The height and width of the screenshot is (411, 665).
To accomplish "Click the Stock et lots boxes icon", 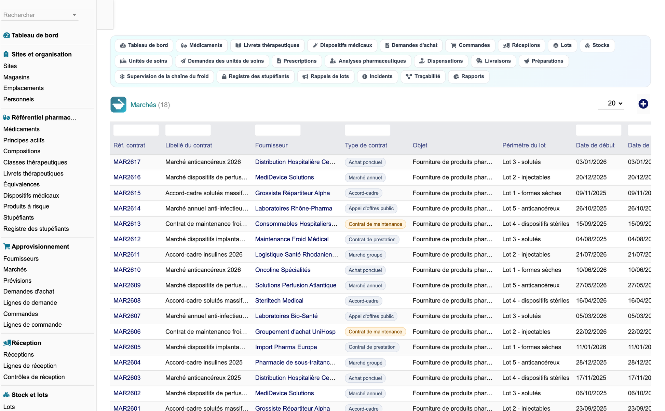I will click(6, 395).
